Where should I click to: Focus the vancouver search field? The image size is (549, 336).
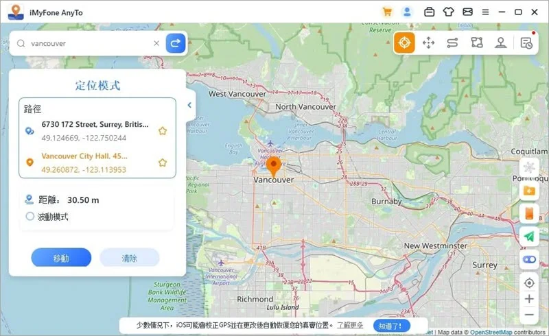[x=89, y=43]
